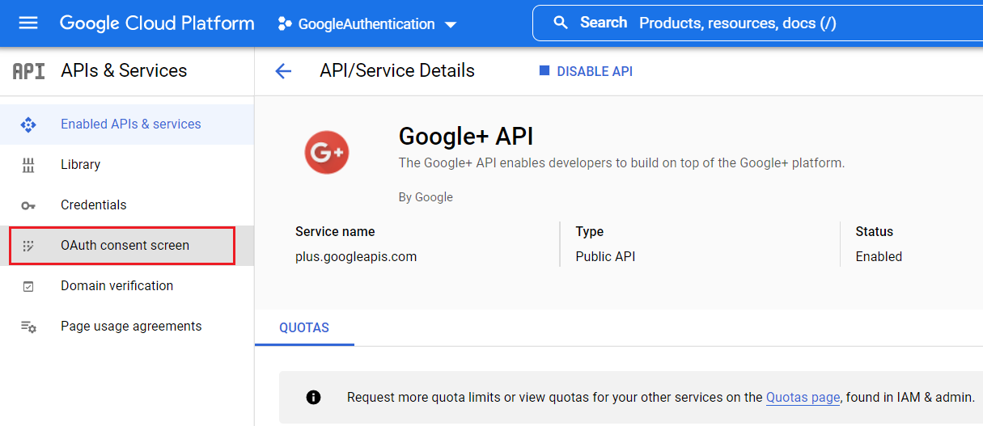Click the API logo in the sidebar header
The image size is (983, 426).
29,71
